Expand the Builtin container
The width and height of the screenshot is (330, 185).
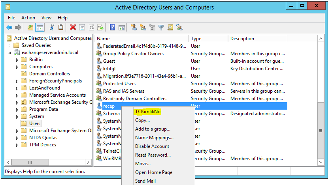[x=17, y=60]
